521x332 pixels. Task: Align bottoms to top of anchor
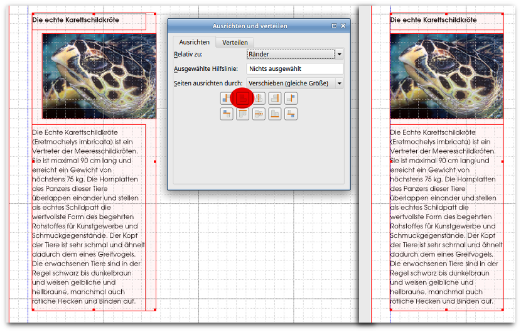227,114
